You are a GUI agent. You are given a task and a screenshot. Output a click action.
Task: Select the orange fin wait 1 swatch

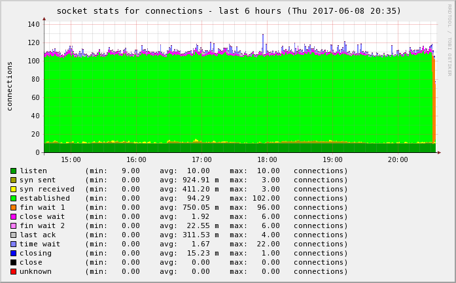13,208
